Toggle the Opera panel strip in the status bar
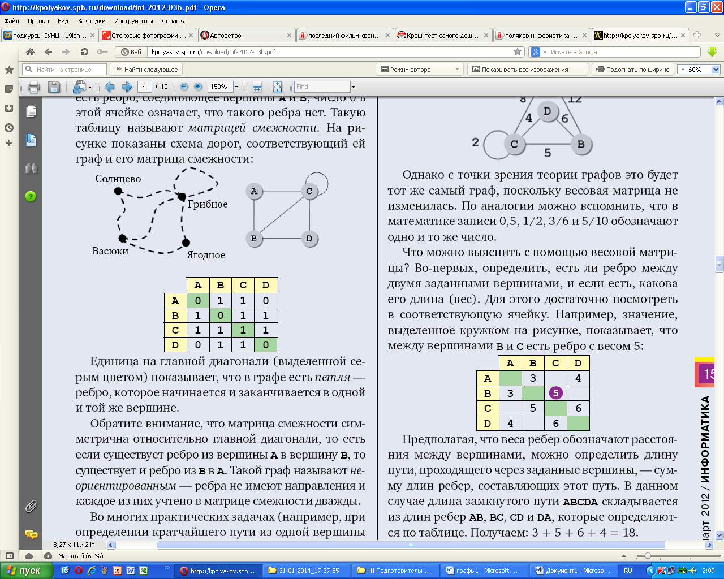Image resolution: width=724 pixels, height=579 pixels. coord(8,556)
